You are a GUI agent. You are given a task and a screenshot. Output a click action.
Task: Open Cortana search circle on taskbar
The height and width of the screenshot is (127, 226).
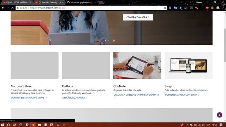coord(8,125)
